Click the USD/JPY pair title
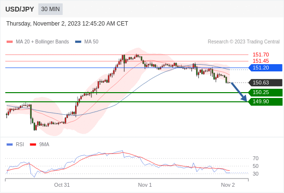 tap(20, 9)
